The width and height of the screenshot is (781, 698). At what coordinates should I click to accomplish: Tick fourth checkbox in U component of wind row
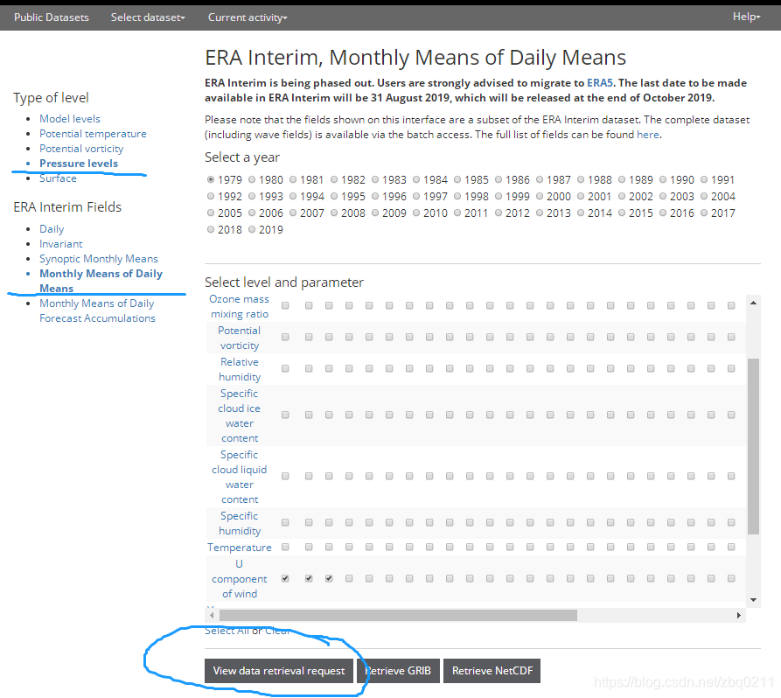(349, 578)
